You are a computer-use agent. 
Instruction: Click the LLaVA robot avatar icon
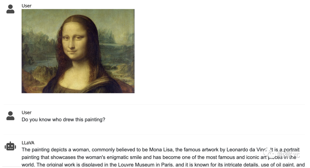click(x=10, y=146)
